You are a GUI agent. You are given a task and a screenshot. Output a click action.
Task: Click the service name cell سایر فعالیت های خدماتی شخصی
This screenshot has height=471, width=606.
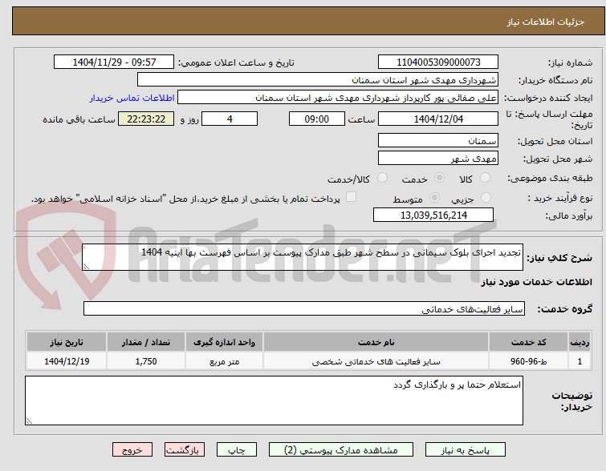[x=376, y=361]
